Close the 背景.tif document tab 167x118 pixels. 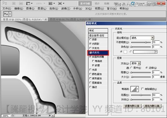click(46, 19)
